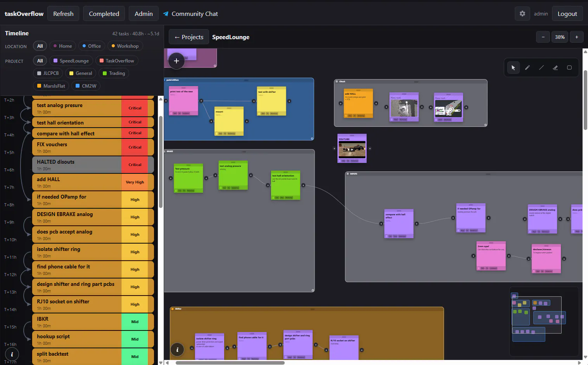This screenshot has height=365, width=588.
Task: Toggle the Office location filter
Action: point(92,46)
